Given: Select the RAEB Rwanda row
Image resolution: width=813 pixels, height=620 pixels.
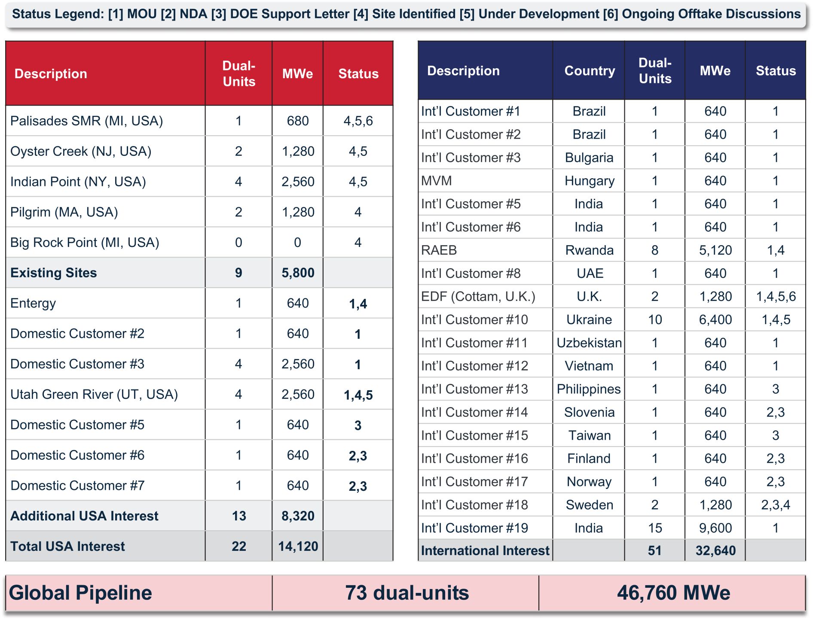Looking at the screenshot, I should [612, 250].
